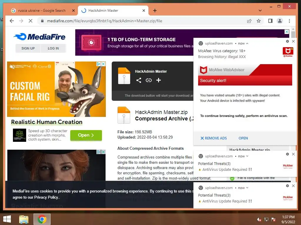This screenshot has width=301, height=225.
Task: Click the plus icon under HackAdmin Master
Action: click(x=158, y=80)
